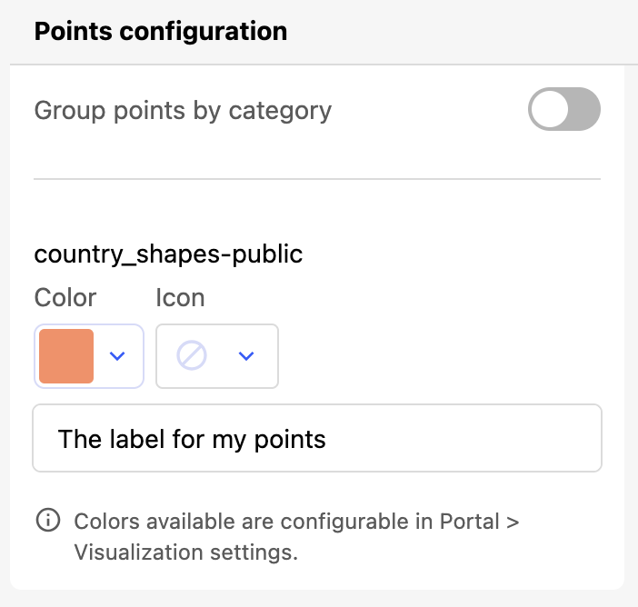The height and width of the screenshot is (607, 638).
Task: Click the Group points by category label
Action: [x=183, y=111]
